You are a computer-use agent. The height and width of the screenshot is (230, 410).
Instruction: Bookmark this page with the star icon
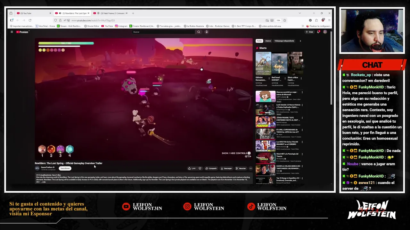pos(284,20)
